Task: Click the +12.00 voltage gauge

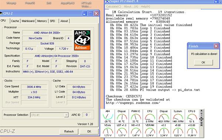Action: [192, 130]
